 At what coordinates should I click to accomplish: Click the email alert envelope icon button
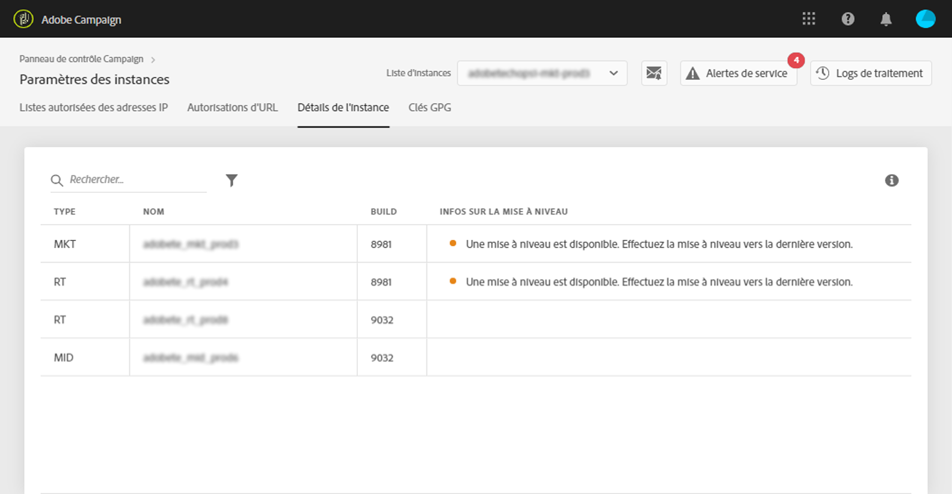(x=654, y=73)
